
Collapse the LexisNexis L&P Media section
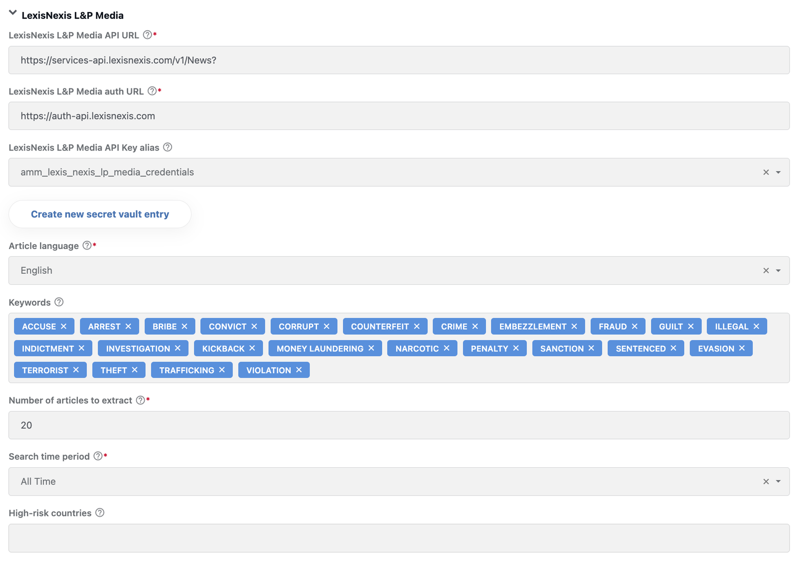pos(13,13)
